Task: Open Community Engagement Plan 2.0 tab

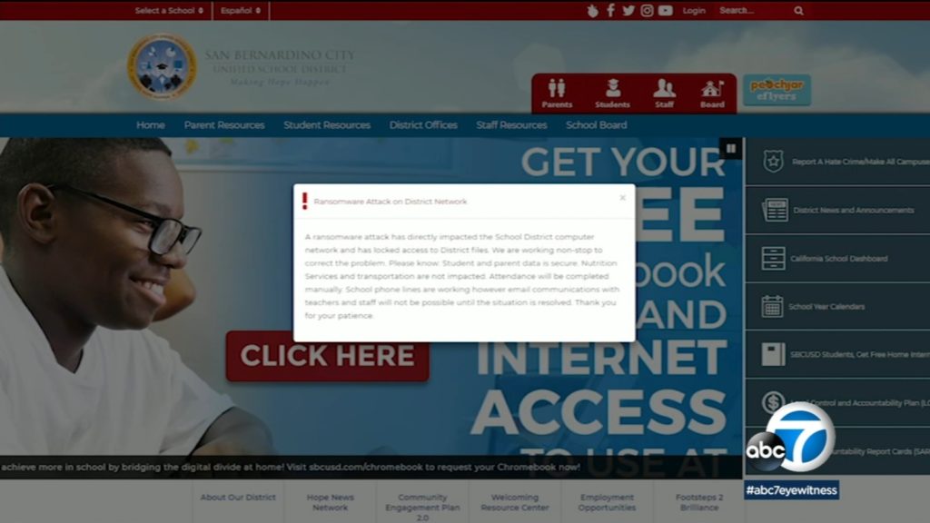Action: (x=422, y=507)
